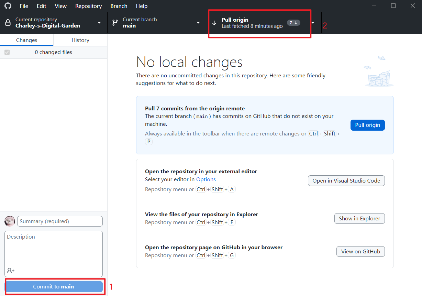Click Open in Visual Studio Code
Viewport: 422px width, 296px height.
tap(346, 180)
